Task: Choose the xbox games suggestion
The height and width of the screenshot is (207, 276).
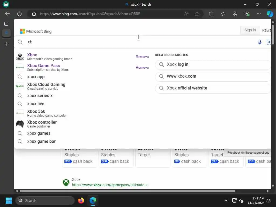Action: point(82,133)
